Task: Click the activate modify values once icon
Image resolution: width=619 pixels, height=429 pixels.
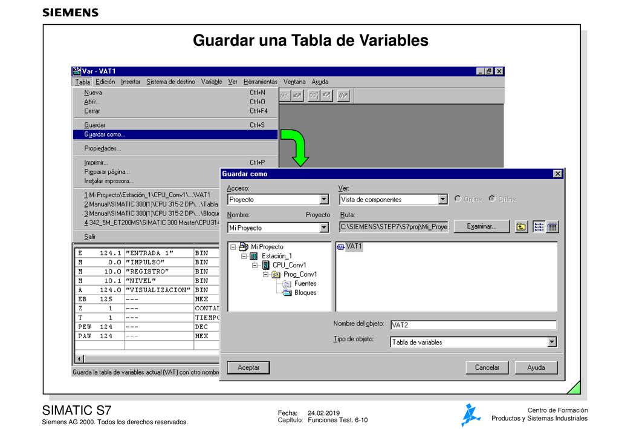Action: [326, 96]
